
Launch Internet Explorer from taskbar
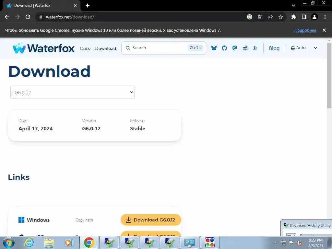pyautogui.click(x=29, y=243)
